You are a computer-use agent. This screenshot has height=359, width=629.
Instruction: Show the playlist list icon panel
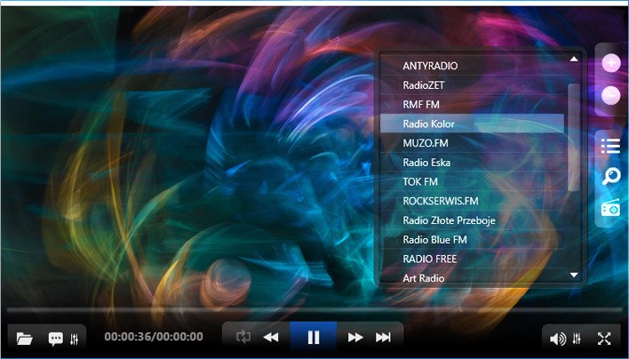[x=610, y=145]
